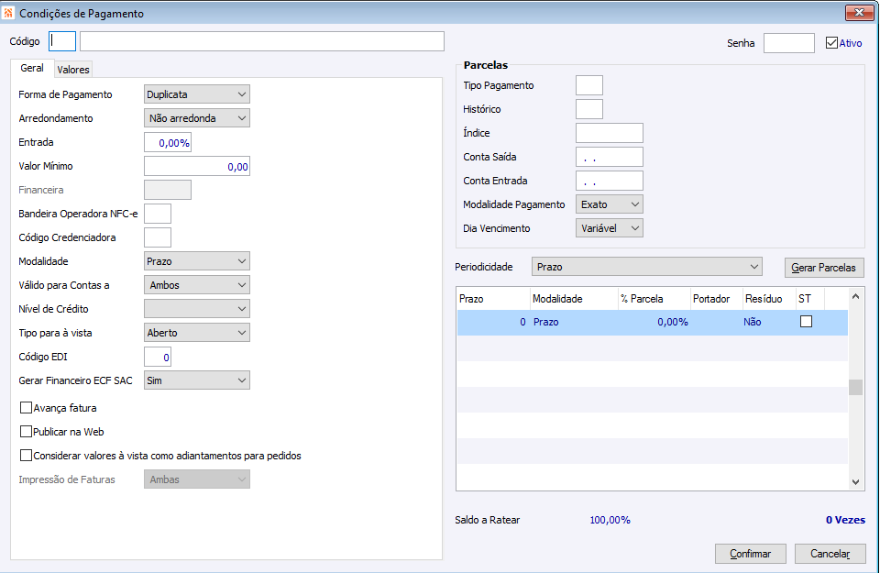Screen dimensions: 880x573
Task: Tick the ST checkbox in the Prazo row
Action: point(807,322)
